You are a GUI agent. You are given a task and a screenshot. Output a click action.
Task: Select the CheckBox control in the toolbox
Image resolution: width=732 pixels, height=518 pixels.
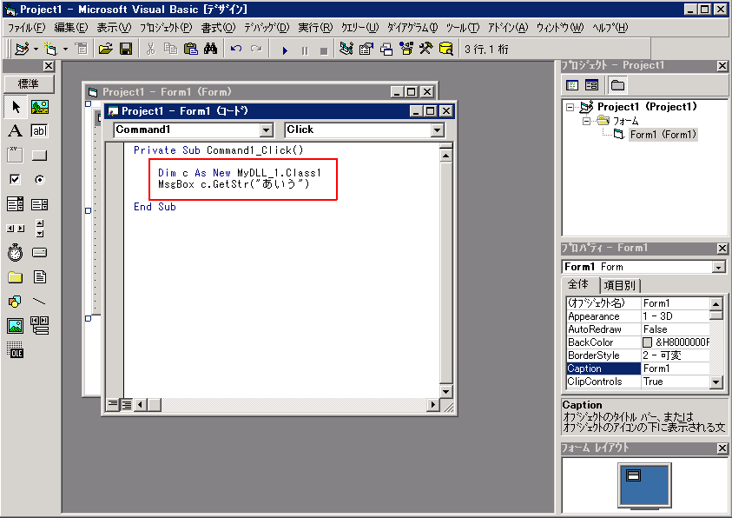(14, 179)
